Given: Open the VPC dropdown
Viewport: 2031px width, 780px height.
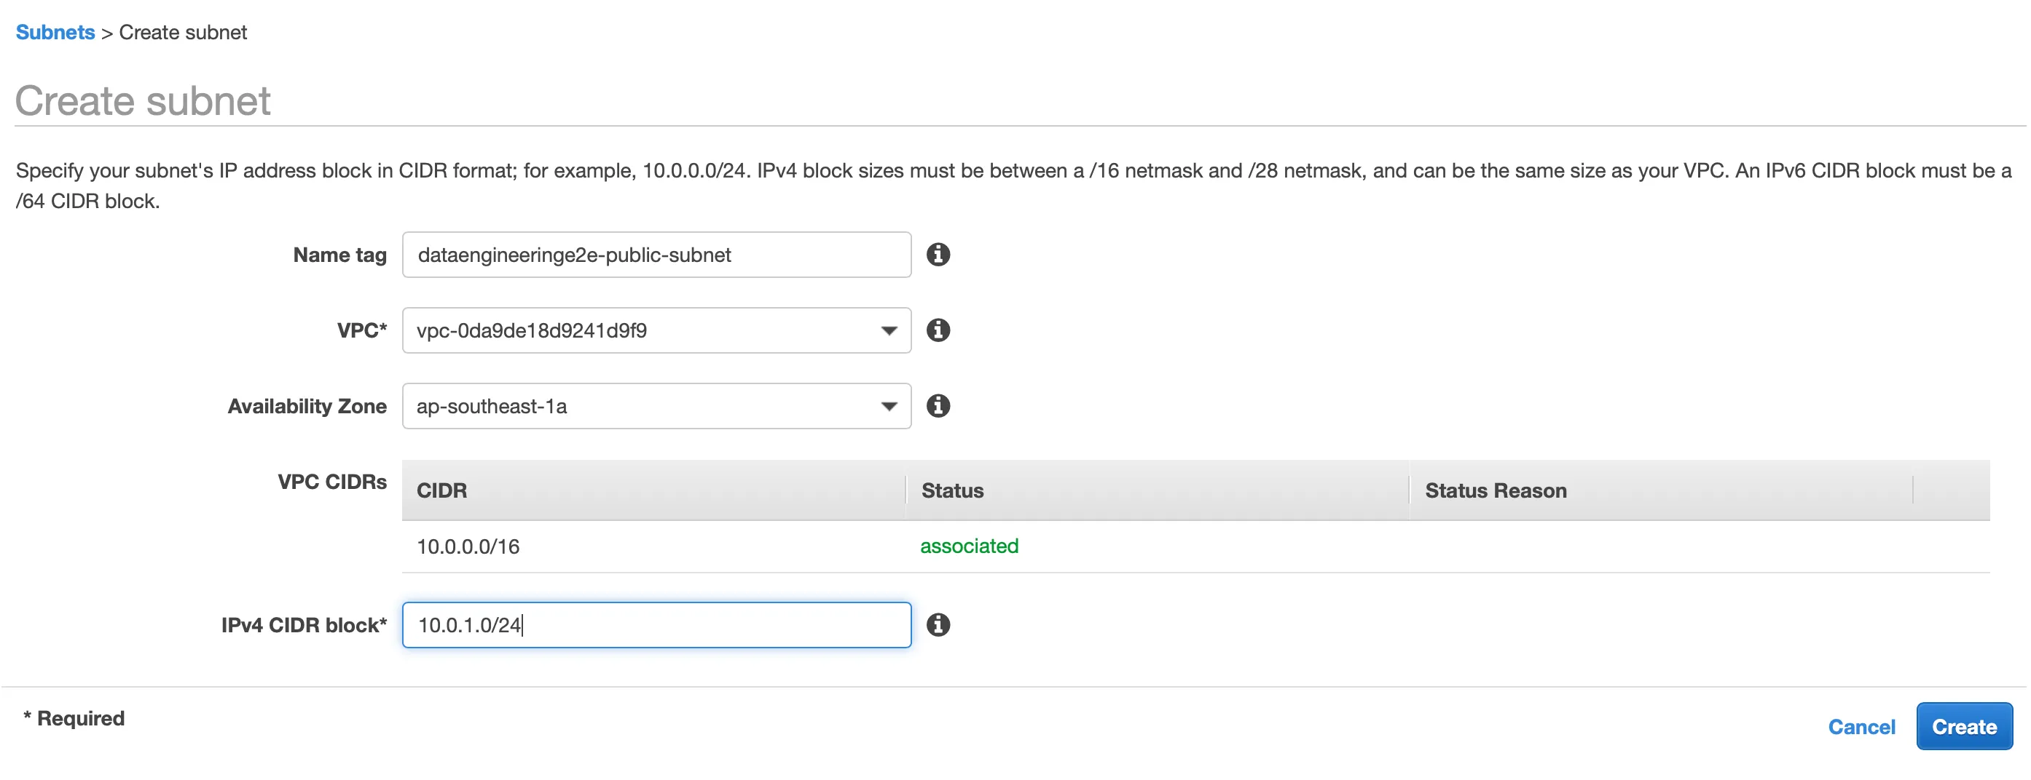Looking at the screenshot, I should [656, 330].
